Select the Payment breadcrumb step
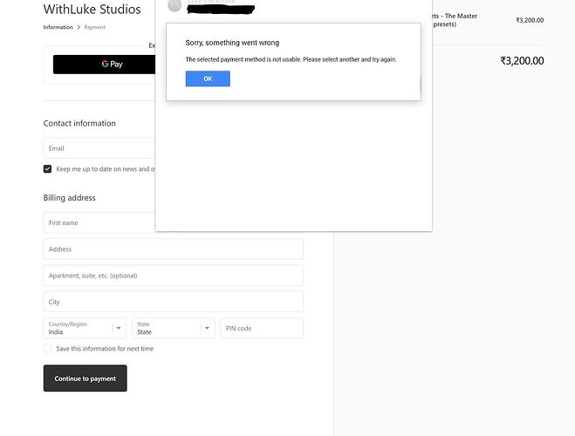The image size is (575, 436). point(94,28)
